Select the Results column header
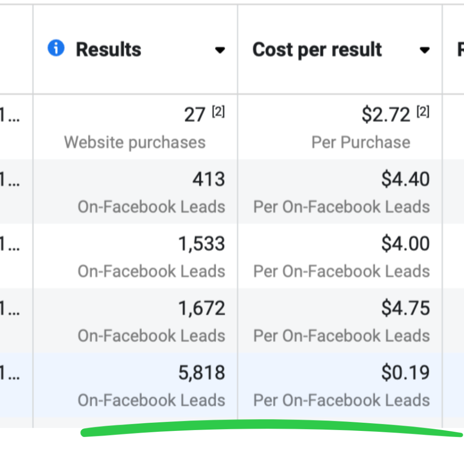The height and width of the screenshot is (464, 464). (135, 49)
